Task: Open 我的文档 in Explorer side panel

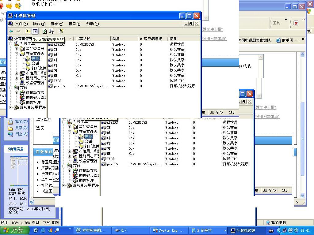Action: 18,122
